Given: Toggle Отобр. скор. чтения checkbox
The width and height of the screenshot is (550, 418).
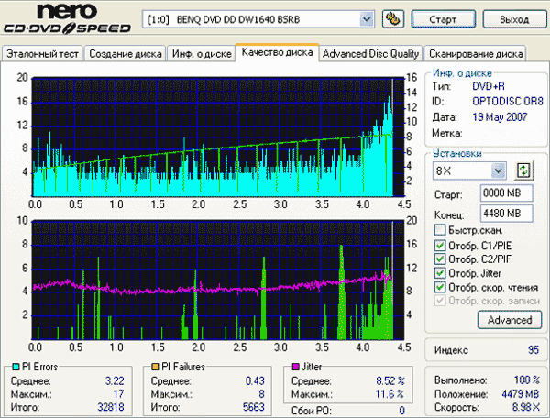Looking at the screenshot, I should [440, 287].
